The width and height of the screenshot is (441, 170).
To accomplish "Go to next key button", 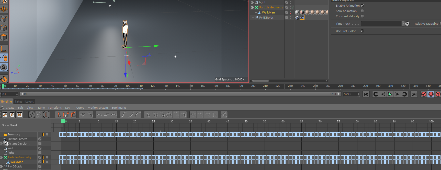I will [404, 94].
